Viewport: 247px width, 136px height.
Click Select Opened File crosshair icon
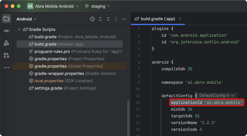click(92, 19)
